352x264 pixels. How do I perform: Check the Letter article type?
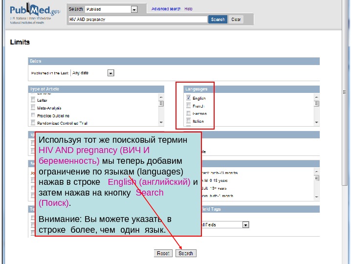coord(33,99)
